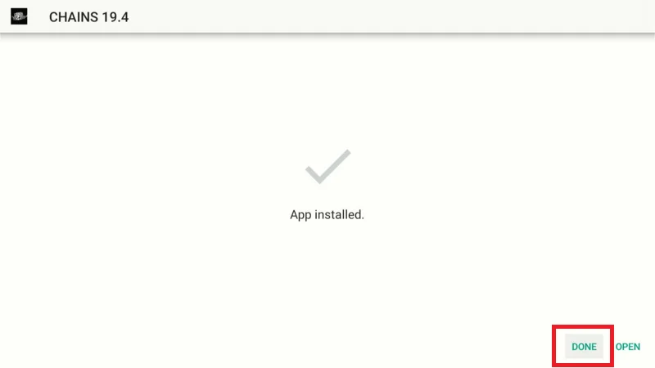The height and width of the screenshot is (368, 655).
Task: Click the top header bar of the installer
Action: pyautogui.click(x=327, y=16)
